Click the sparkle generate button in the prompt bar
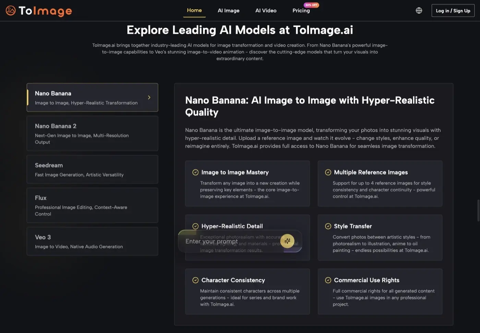 (287, 241)
